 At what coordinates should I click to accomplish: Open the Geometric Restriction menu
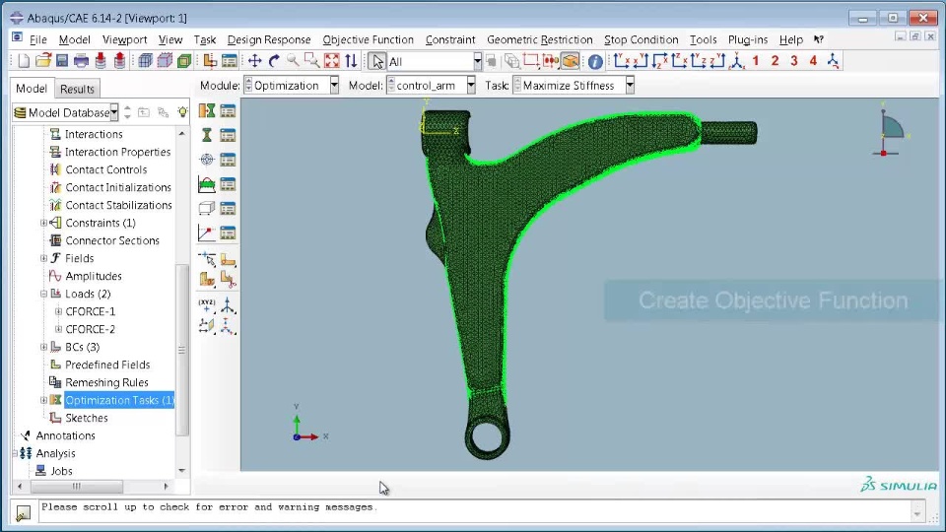pos(540,39)
